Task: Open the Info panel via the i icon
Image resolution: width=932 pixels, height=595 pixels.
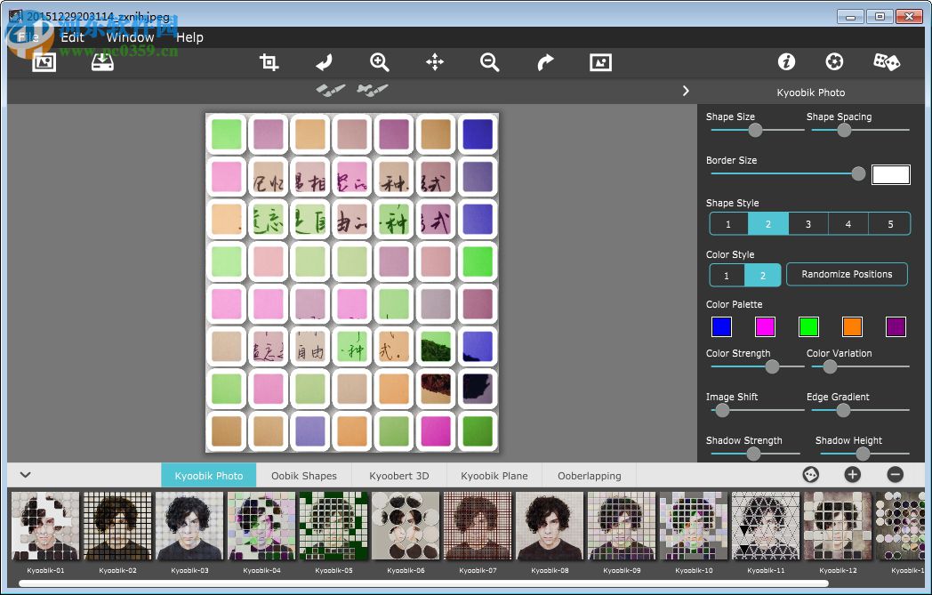Action: [x=786, y=62]
